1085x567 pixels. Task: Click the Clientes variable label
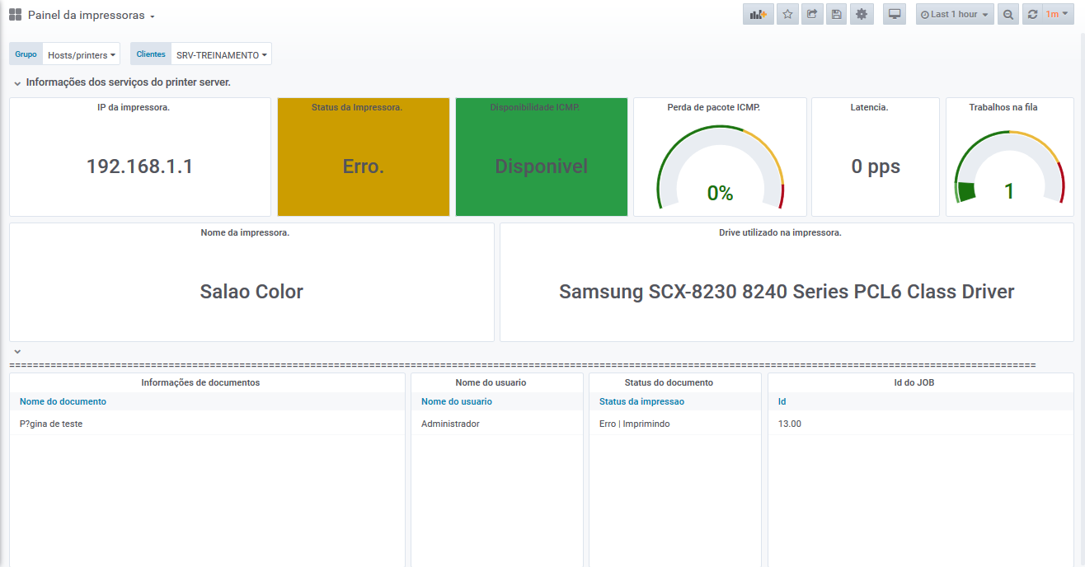coord(151,54)
